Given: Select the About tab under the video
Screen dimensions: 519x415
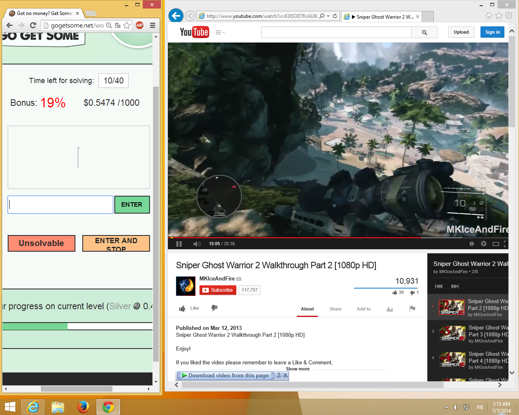Looking at the screenshot, I should (x=307, y=309).
